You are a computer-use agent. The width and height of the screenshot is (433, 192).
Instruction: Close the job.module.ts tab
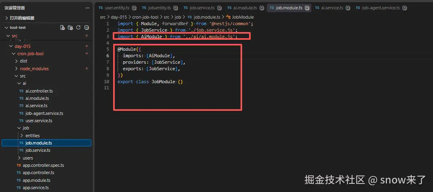click(x=307, y=8)
